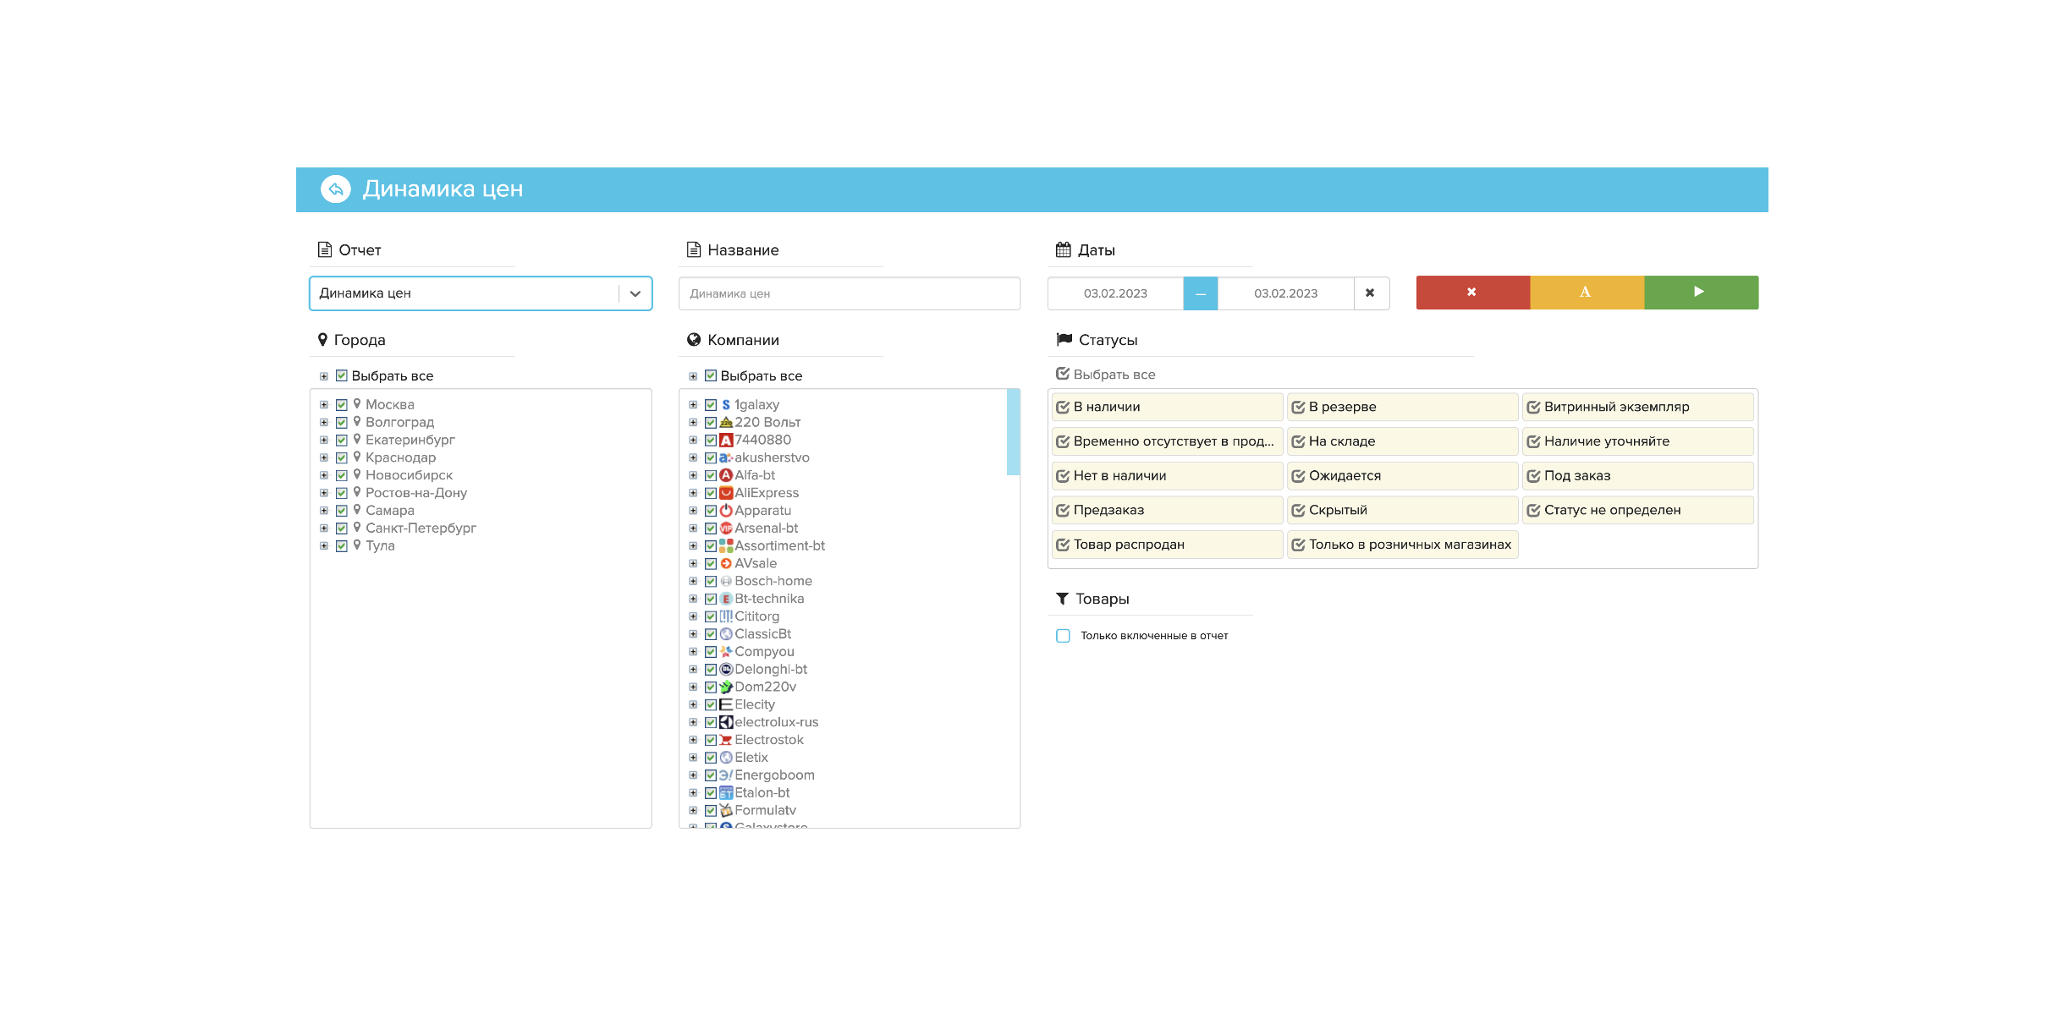Toggle the 'Под заказ' status
This screenshot has width=2068, height=1013.
coord(1637,476)
